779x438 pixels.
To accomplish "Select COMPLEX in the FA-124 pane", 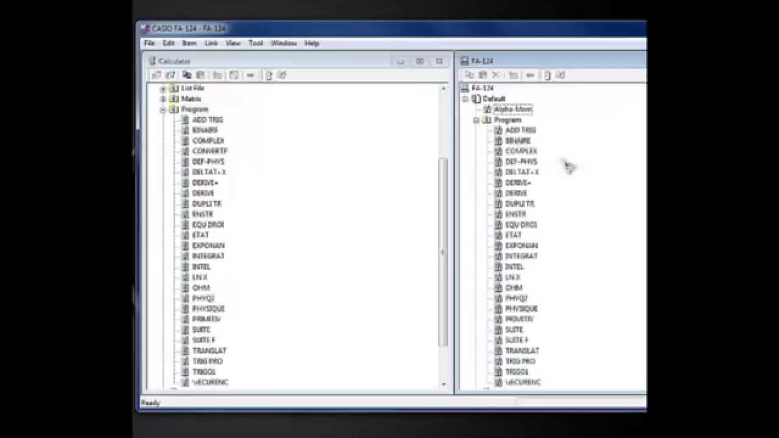I will [x=522, y=151].
